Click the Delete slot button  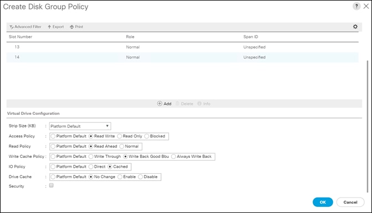pyautogui.click(x=184, y=104)
